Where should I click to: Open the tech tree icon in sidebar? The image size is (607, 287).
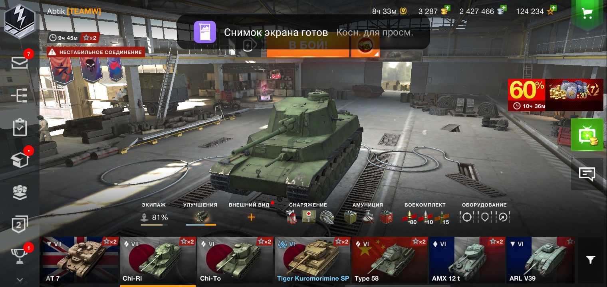[x=20, y=96]
